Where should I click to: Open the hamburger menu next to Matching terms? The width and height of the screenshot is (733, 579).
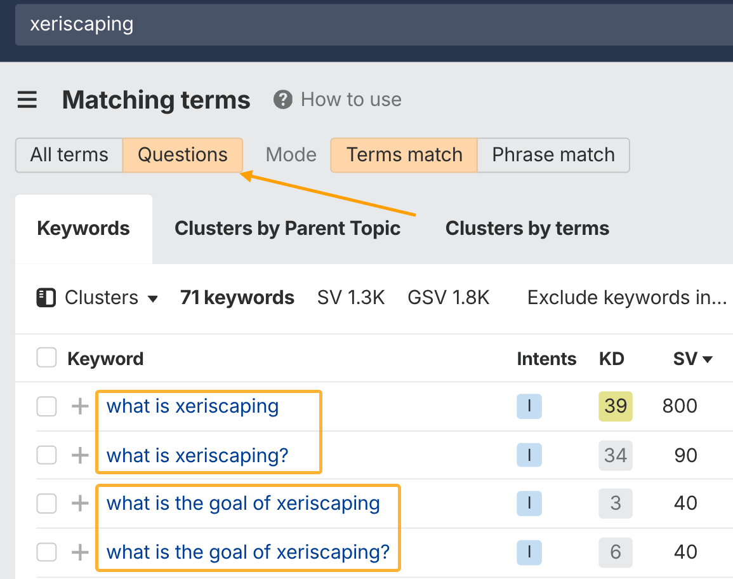(x=27, y=100)
